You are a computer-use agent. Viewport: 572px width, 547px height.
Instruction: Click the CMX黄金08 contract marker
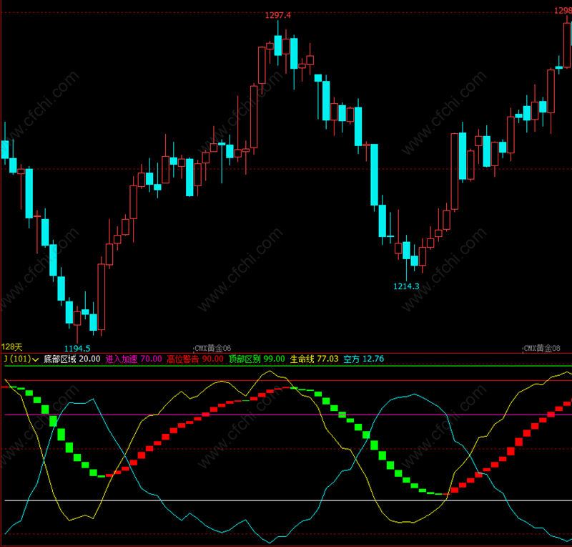pos(542,348)
